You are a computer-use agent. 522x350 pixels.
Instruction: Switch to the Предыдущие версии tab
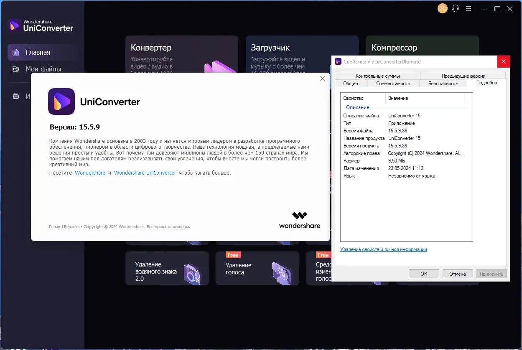[463, 76]
